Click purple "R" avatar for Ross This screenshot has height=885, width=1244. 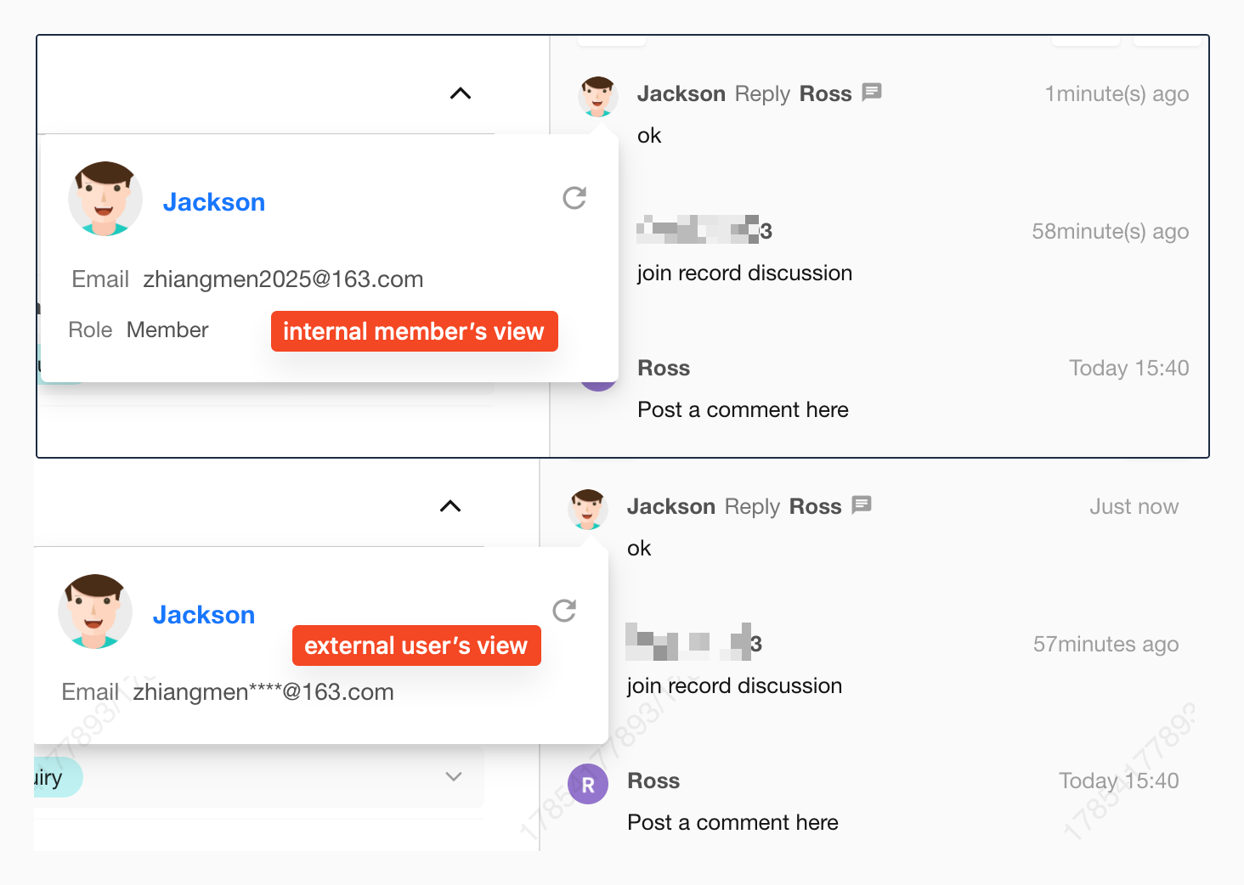click(588, 784)
